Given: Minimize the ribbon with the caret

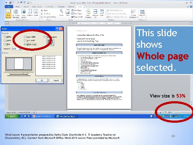Looking at the screenshot, I should pyautogui.click(x=188, y=7).
